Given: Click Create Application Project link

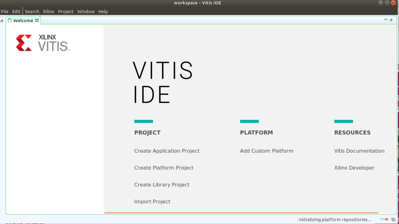Looking at the screenshot, I should click(x=167, y=151).
